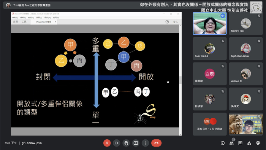
Task: Switch to the 工具 tab in Acrobat
Action: [x=24, y=22]
